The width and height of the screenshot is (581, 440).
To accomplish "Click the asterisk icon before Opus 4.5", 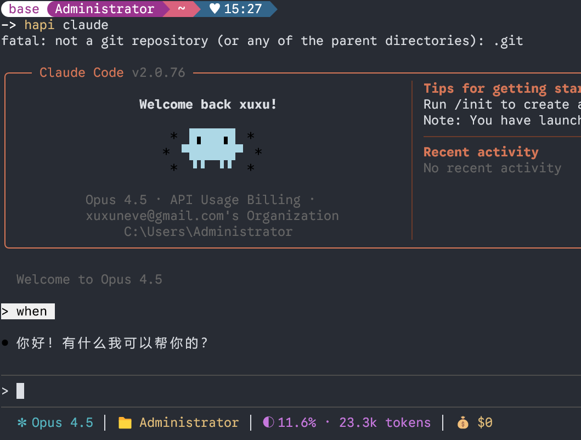I will pyautogui.click(x=22, y=422).
